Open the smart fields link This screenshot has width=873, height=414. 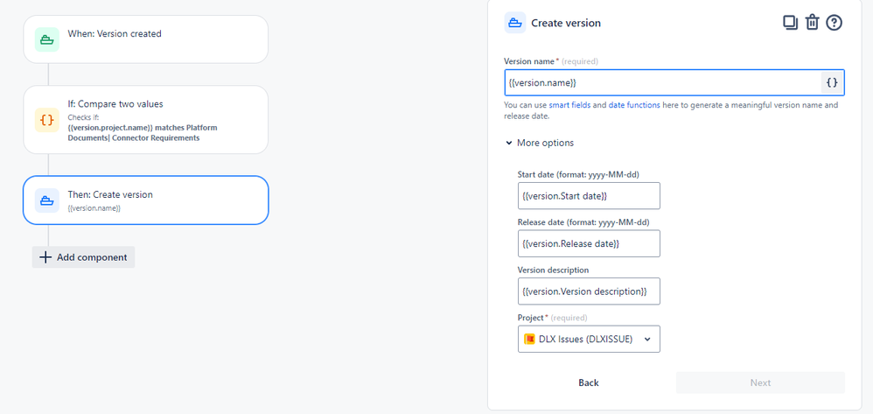click(569, 105)
